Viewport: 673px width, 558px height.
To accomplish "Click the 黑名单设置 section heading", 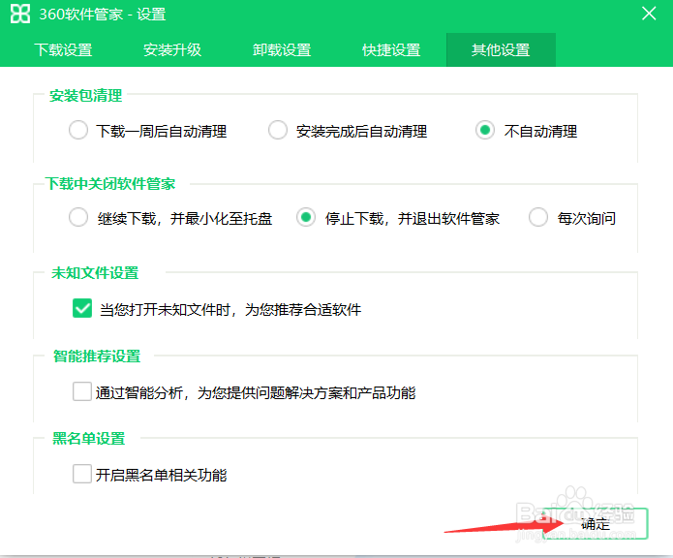I will 89,438.
